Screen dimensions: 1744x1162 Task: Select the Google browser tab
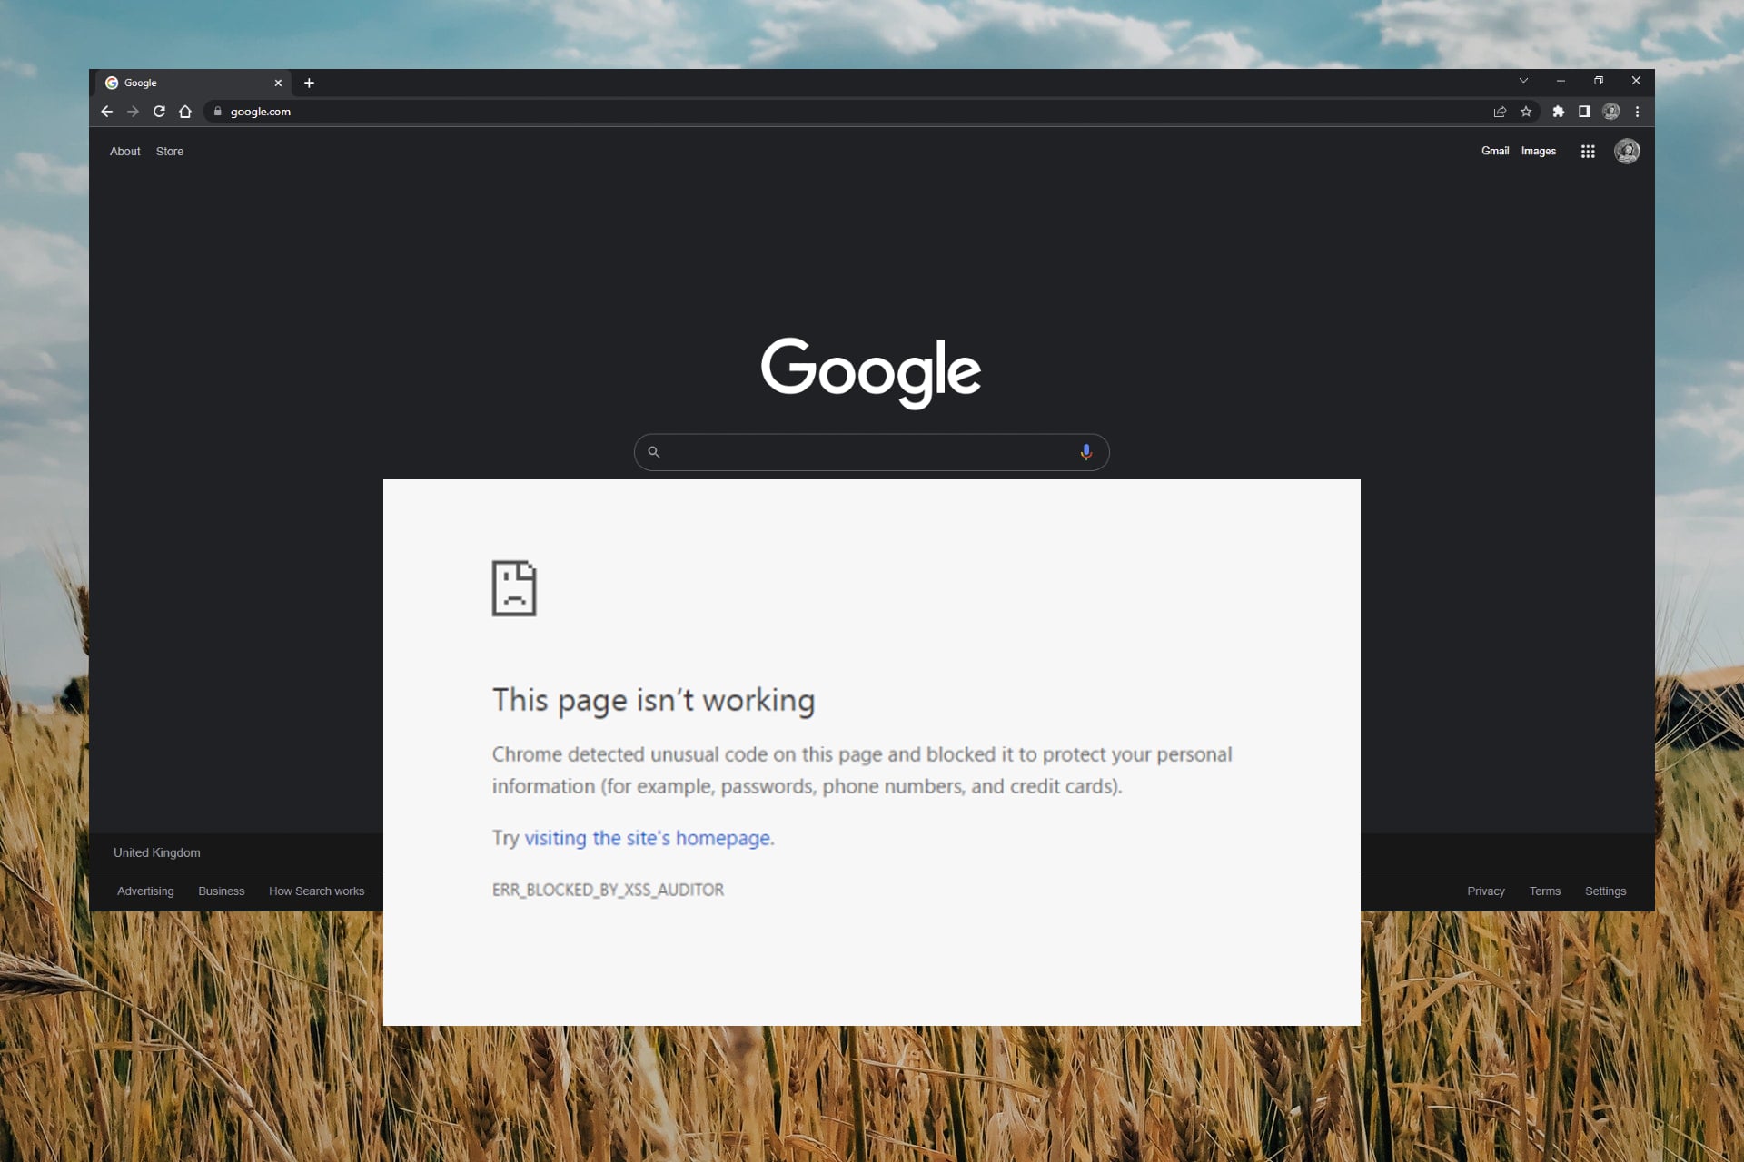tap(193, 83)
